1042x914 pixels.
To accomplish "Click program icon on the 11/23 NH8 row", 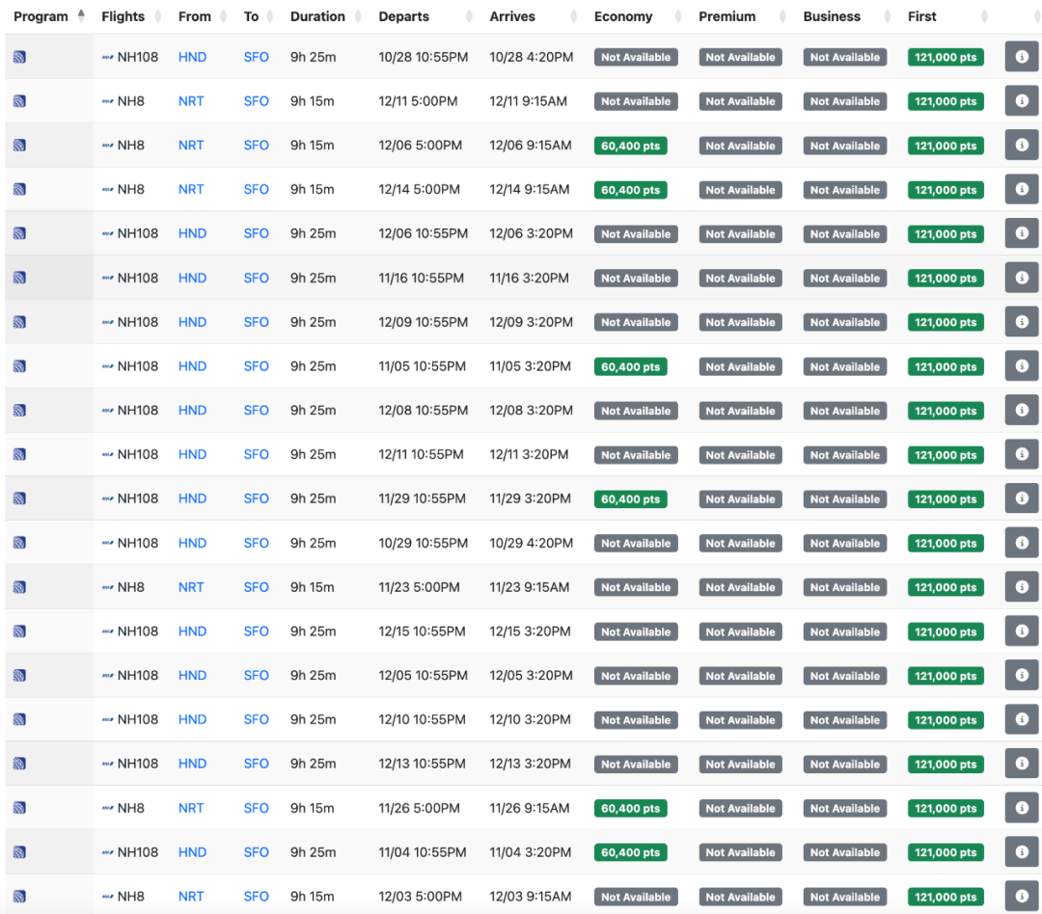I will click(x=19, y=587).
